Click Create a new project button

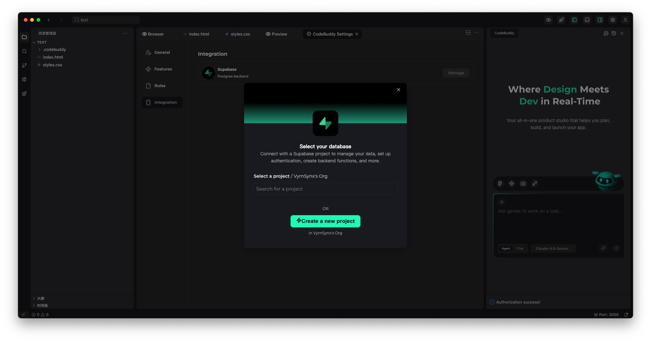click(325, 221)
